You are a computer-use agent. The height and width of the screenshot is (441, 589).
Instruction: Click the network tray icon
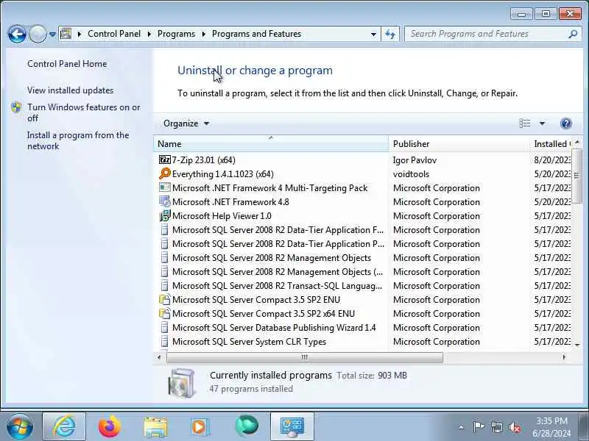click(496, 427)
